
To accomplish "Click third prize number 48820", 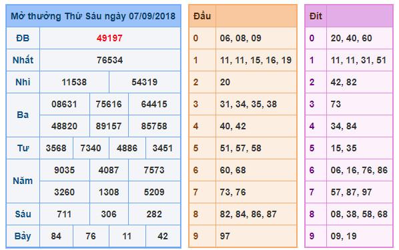I will coord(64,126).
